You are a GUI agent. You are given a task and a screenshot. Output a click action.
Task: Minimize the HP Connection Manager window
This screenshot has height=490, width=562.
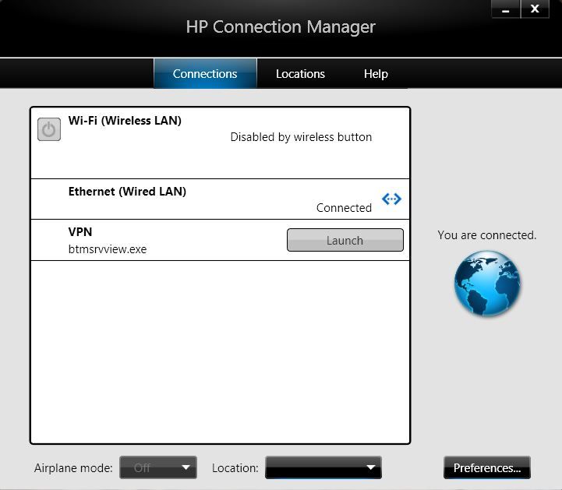(x=505, y=9)
